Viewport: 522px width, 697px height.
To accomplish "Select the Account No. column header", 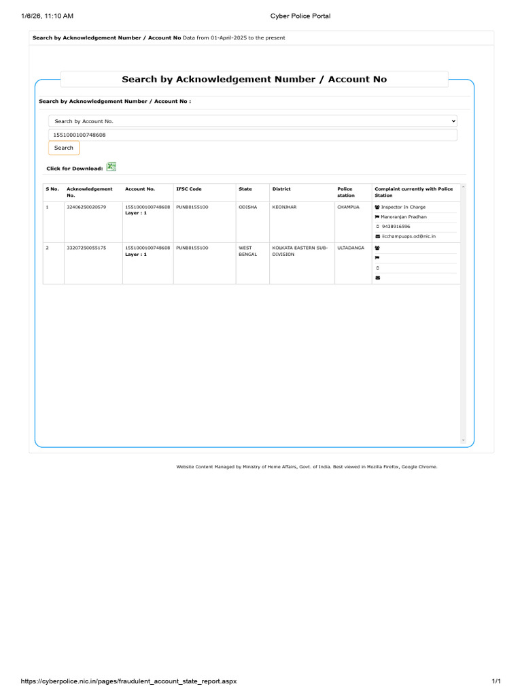I will [x=140, y=189].
